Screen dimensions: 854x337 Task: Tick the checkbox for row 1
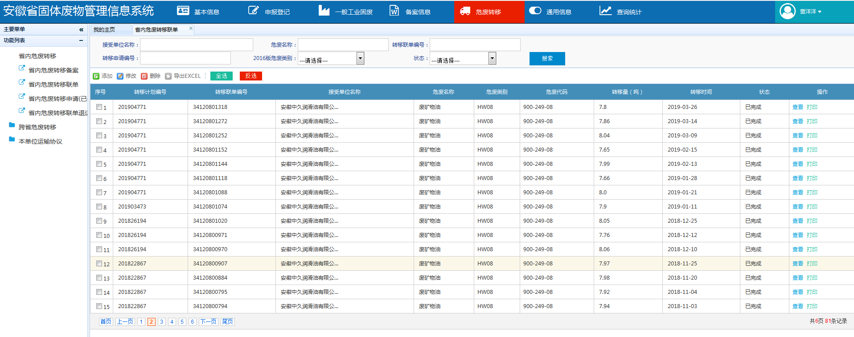(99, 107)
